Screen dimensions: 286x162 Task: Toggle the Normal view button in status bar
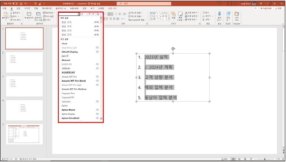[x=233, y=159]
